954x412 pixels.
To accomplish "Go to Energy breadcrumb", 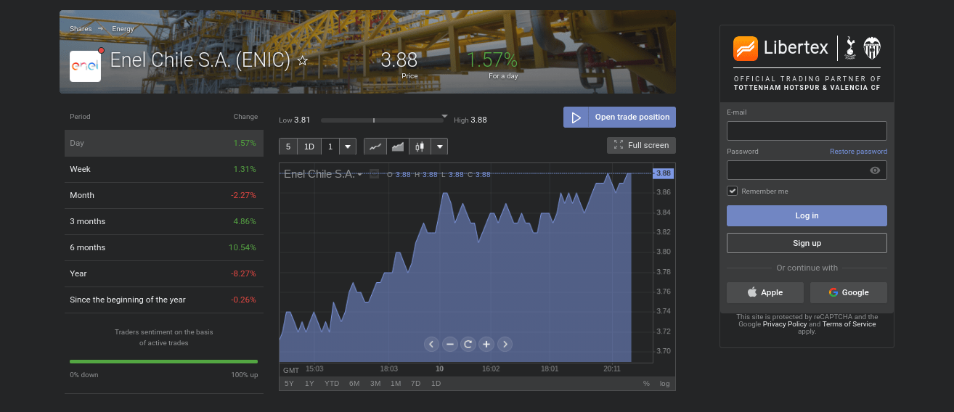I will [123, 29].
